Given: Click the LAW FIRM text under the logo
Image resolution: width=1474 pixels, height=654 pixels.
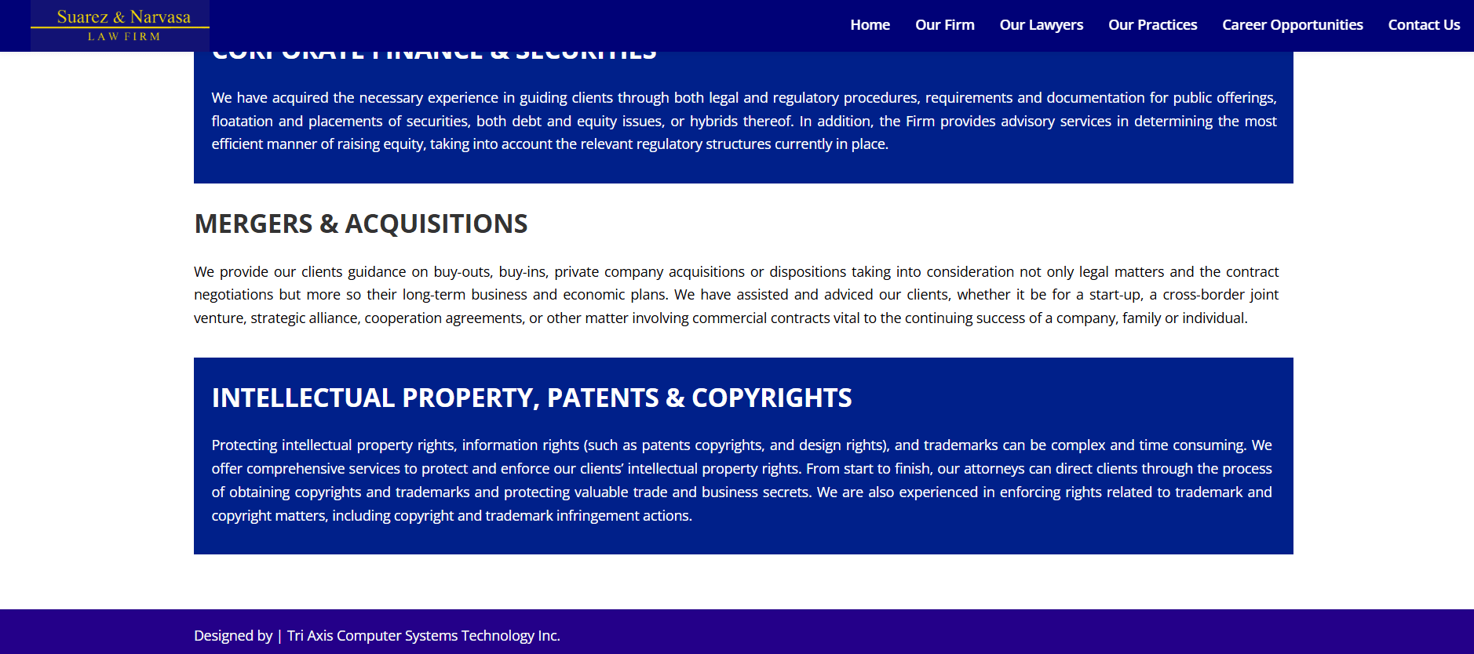Looking at the screenshot, I should [x=120, y=35].
